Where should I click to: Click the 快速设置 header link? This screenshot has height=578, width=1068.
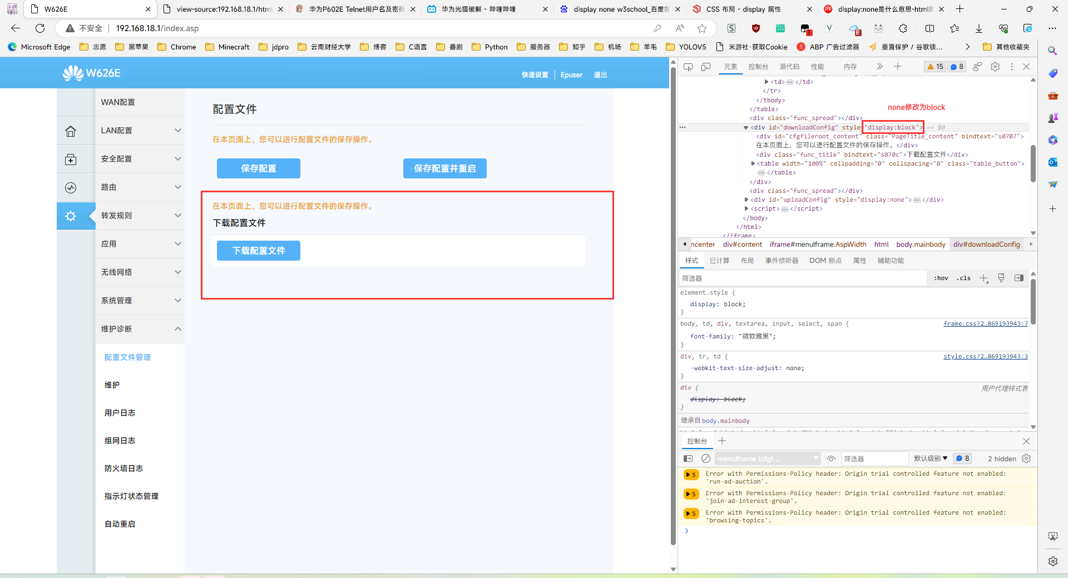coord(535,75)
